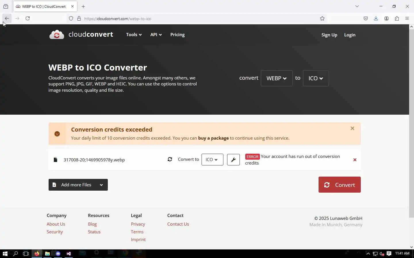Open the Firefox downloads panel
This screenshot has height=258, width=414.
coord(376,18)
